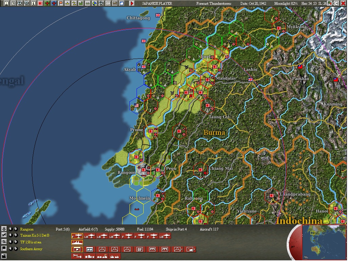Select previous land unit before Southern Army
The height and width of the screenshot is (261, 348).
pos(11,249)
